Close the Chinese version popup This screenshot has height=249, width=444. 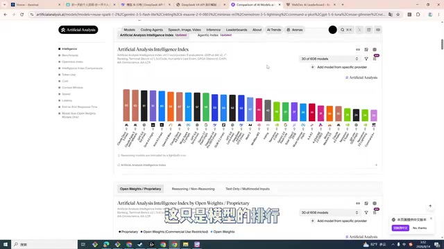pos(431,219)
